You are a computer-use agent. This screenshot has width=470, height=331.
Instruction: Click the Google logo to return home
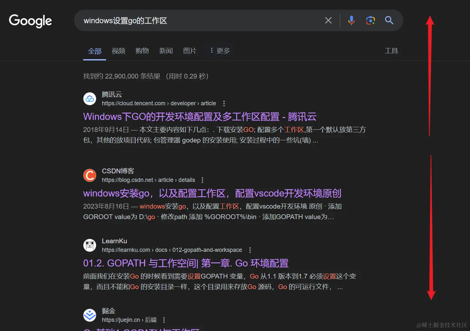pos(30,21)
